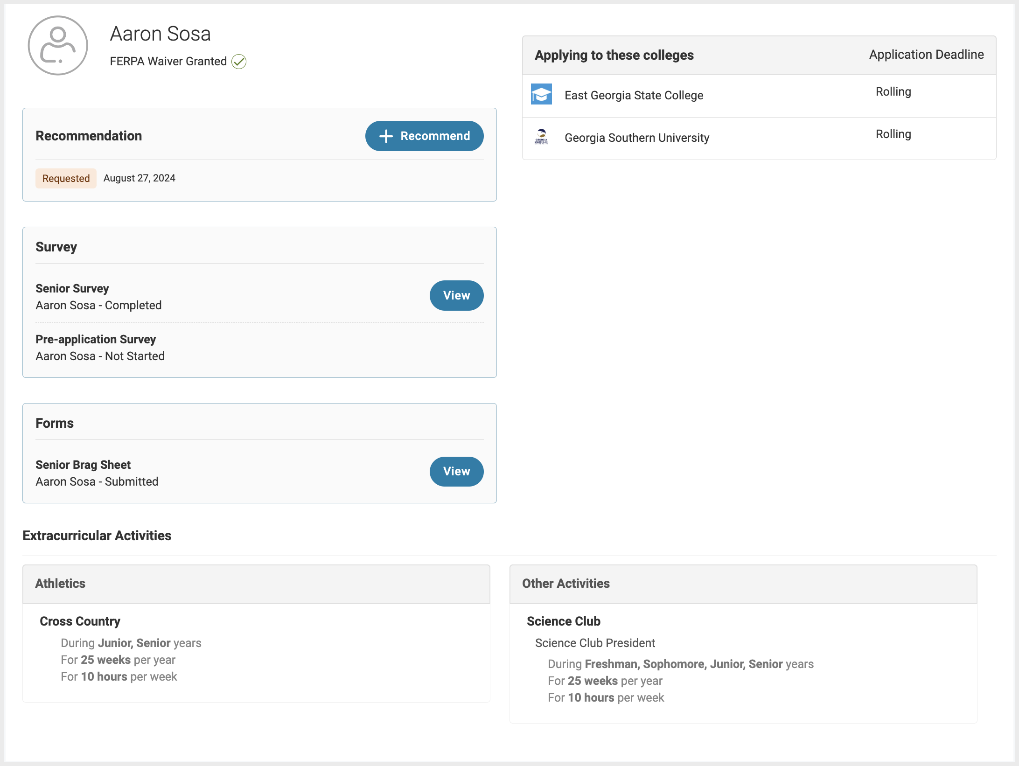Click the Pre-application Survey title
Viewport: 1019px width, 766px height.
coord(96,340)
